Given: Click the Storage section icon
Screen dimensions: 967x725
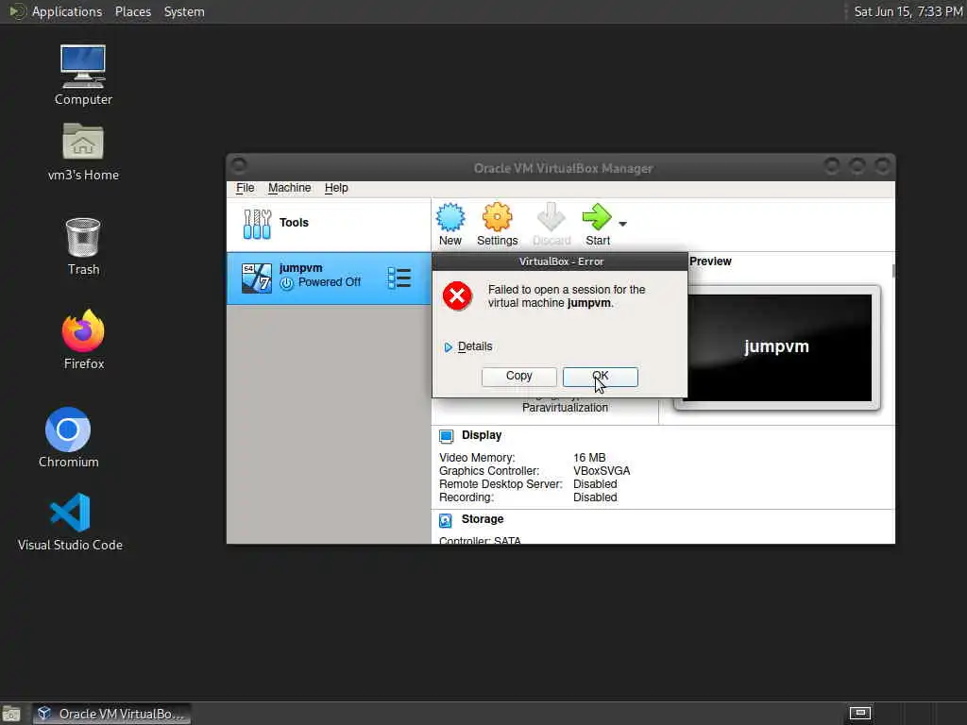Looking at the screenshot, I should [x=446, y=520].
